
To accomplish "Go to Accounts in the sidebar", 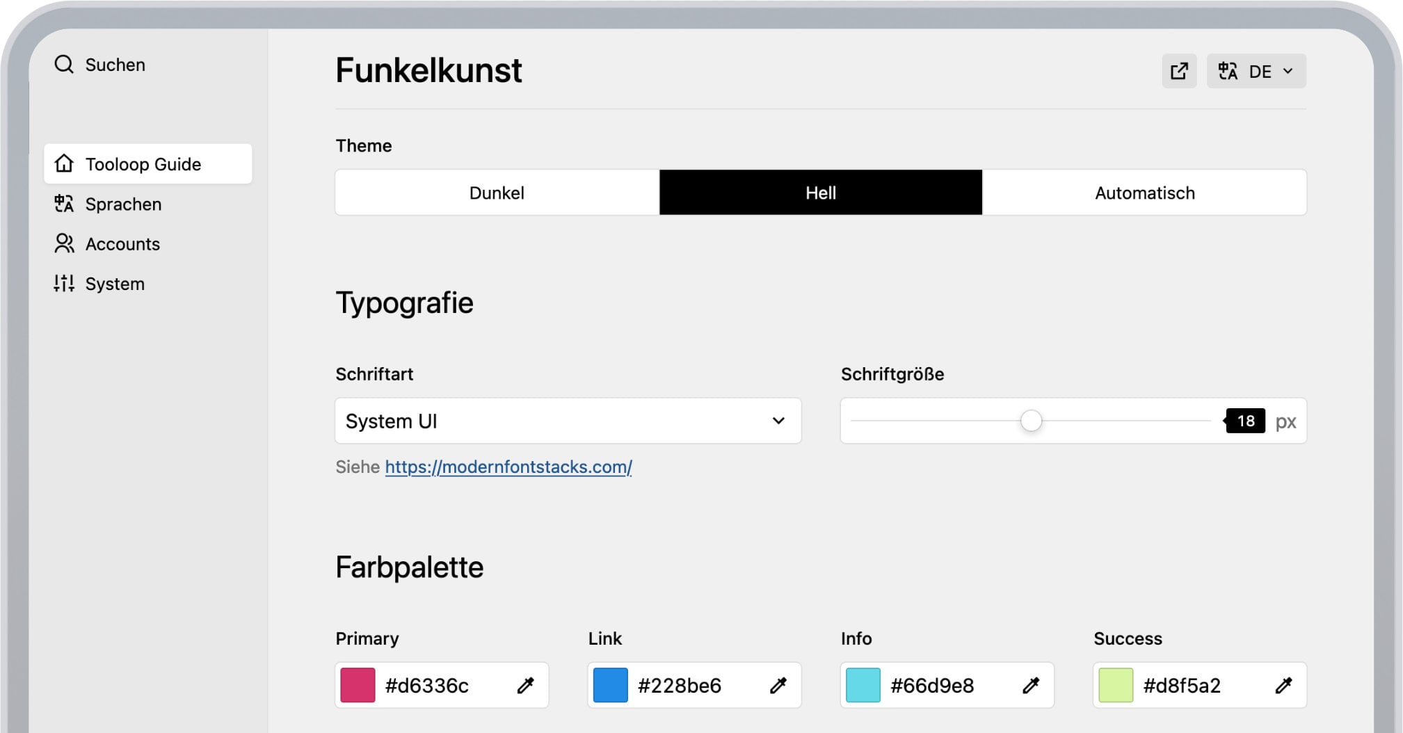I will 122,244.
